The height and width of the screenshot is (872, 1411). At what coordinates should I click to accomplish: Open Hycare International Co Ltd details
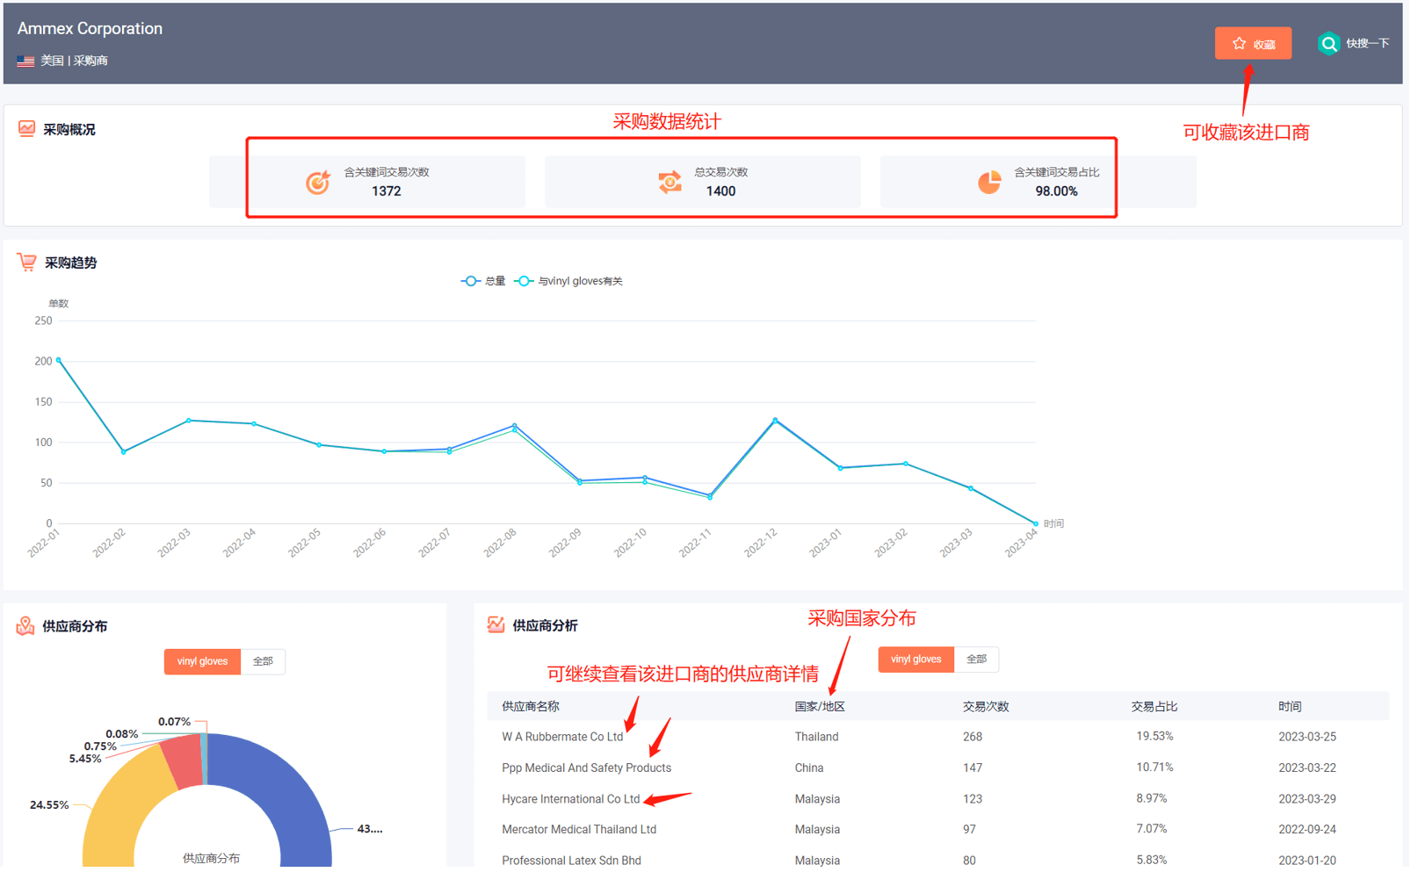tap(570, 799)
